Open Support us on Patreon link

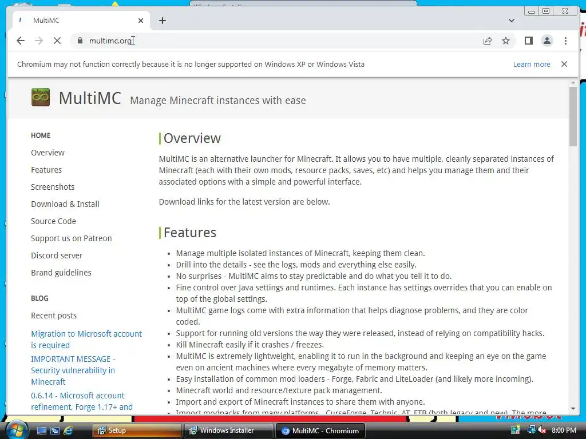pyautogui.click(x=72, y=238)
